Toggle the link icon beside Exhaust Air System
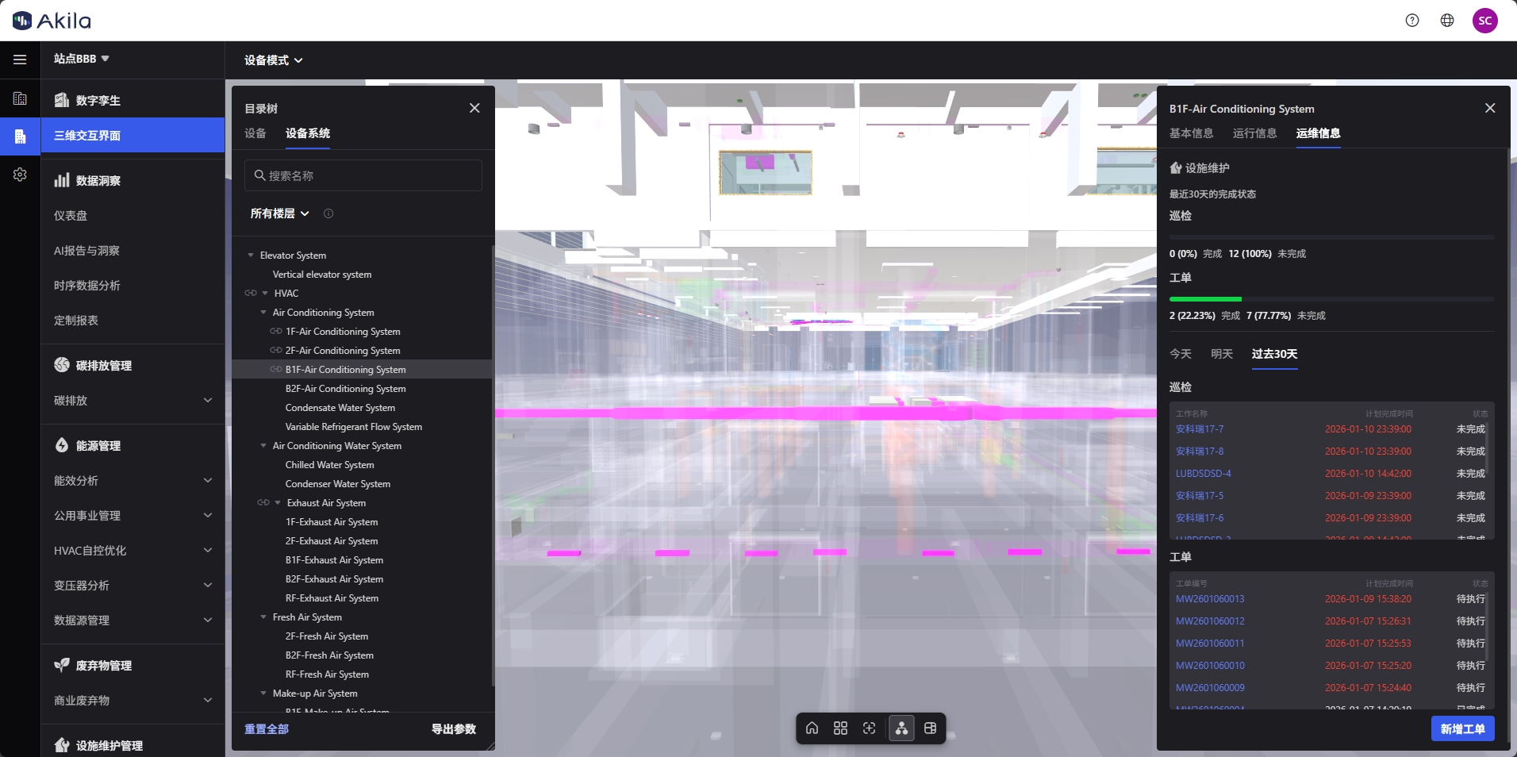 263,503
